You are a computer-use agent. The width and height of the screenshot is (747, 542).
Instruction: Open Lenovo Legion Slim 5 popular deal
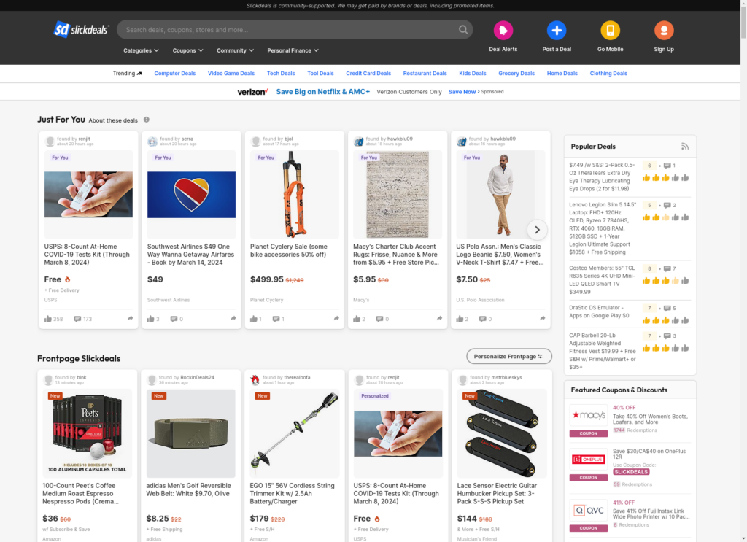click(603, 228)
